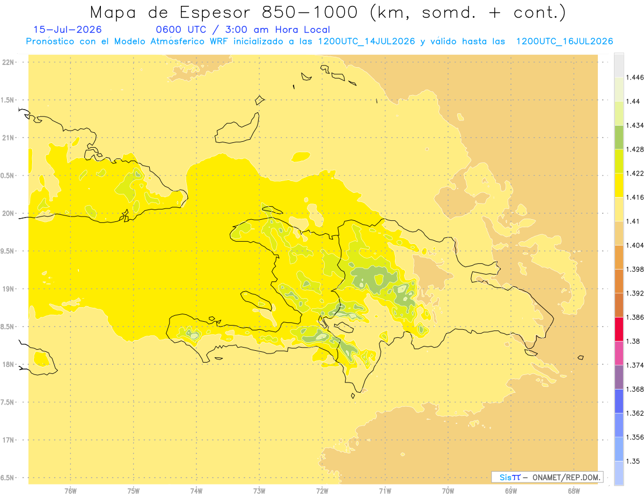
Task: Click the '71W' longitude label
Action: pos(385,490)
